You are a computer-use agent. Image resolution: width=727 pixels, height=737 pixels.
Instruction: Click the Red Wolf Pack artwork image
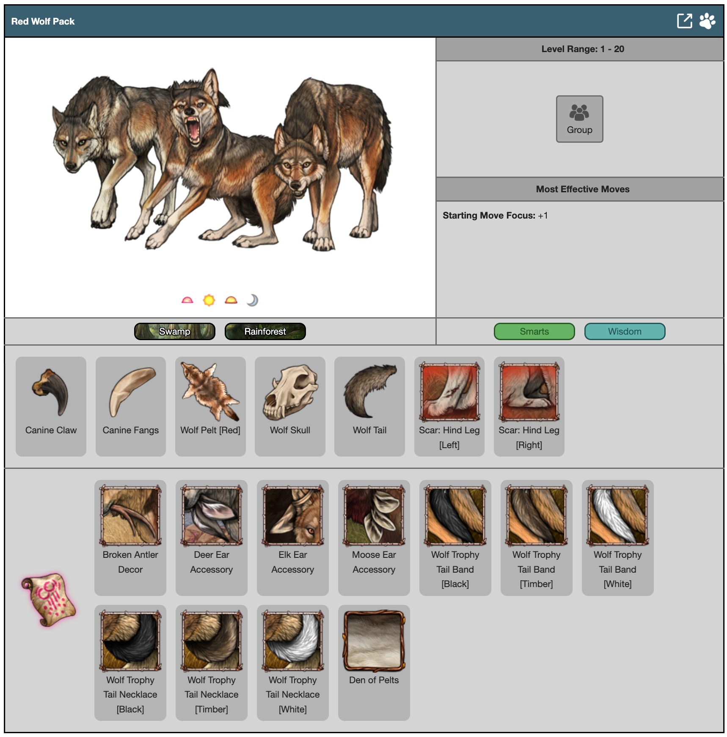point(220,161)
